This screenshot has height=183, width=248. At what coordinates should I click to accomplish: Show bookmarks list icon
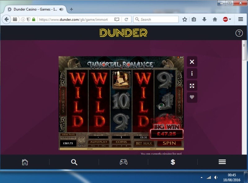(194, 20)
